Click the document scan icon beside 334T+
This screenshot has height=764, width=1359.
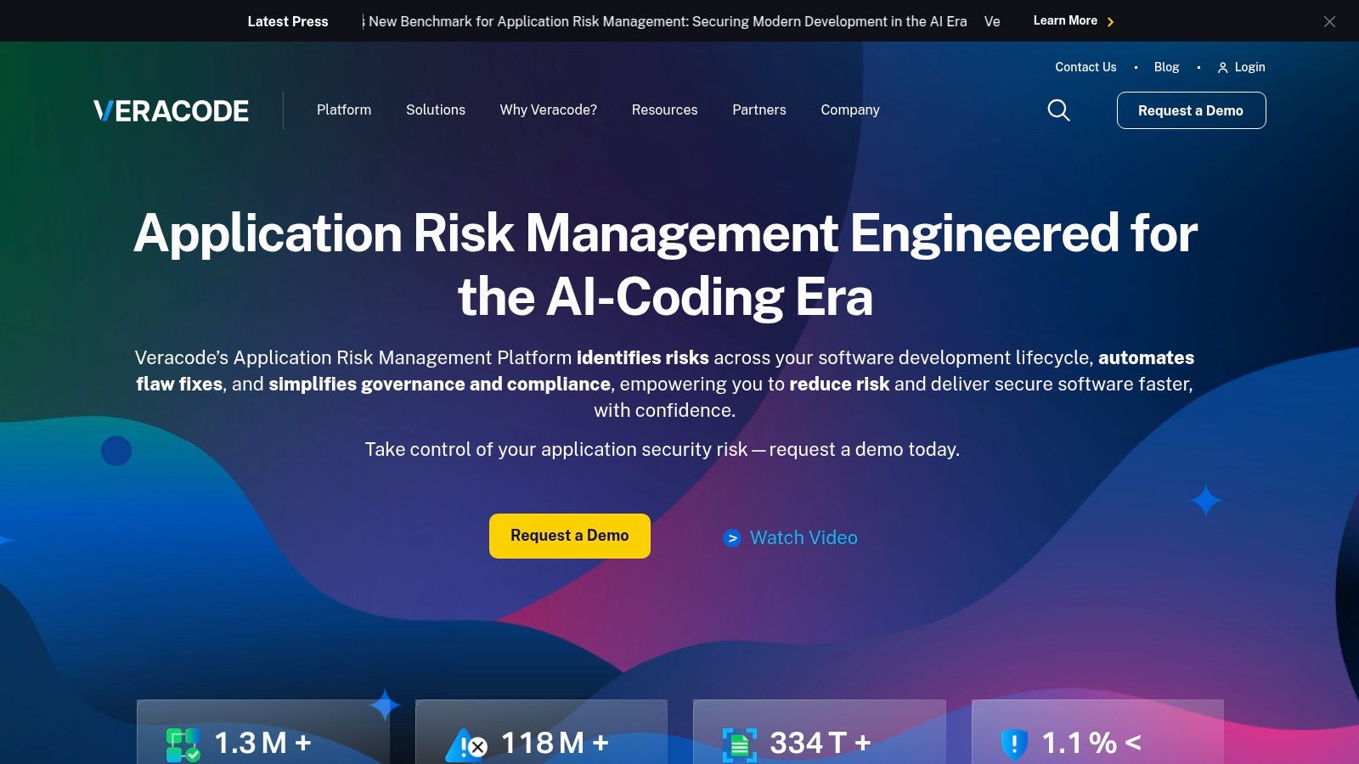click(739, 744)
